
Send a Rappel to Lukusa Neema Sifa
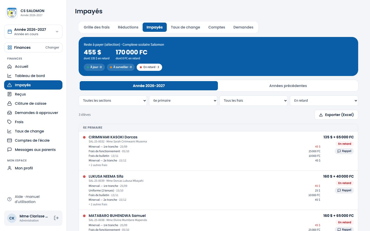point(344,190)
